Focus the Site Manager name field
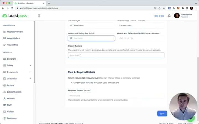 pyautogui.click(x=91, y=26)
